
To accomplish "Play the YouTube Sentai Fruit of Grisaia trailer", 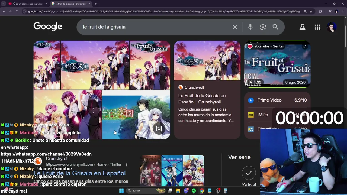I will (277, 64).
